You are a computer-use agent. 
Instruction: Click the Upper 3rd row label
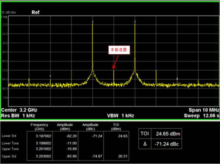coord(9,156)
